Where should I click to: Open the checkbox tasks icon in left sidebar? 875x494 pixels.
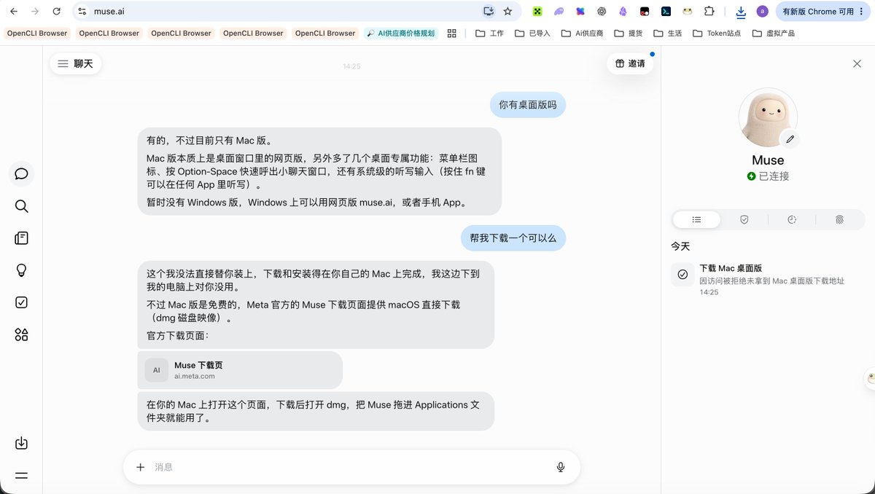(21, 302)
